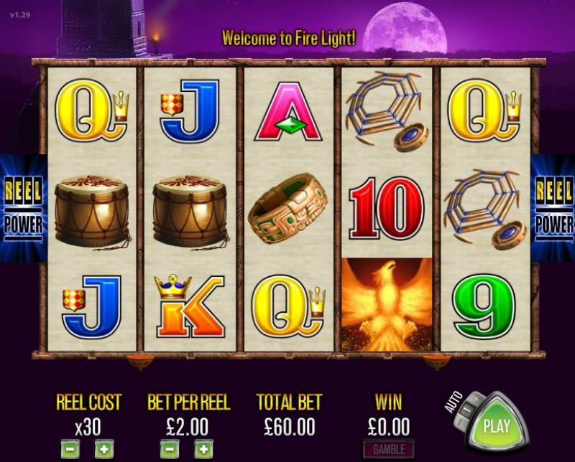The width and height of the screenshot is (575, 462).
Task: Decrease Reel Cost with minus button
Action: 70,449
